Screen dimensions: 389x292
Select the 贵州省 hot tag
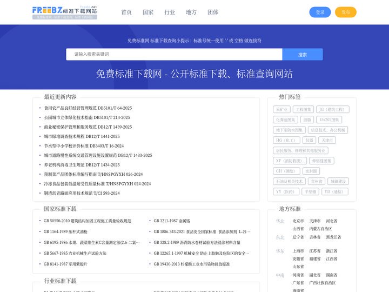pyautogui.click(x=317, y=181)
